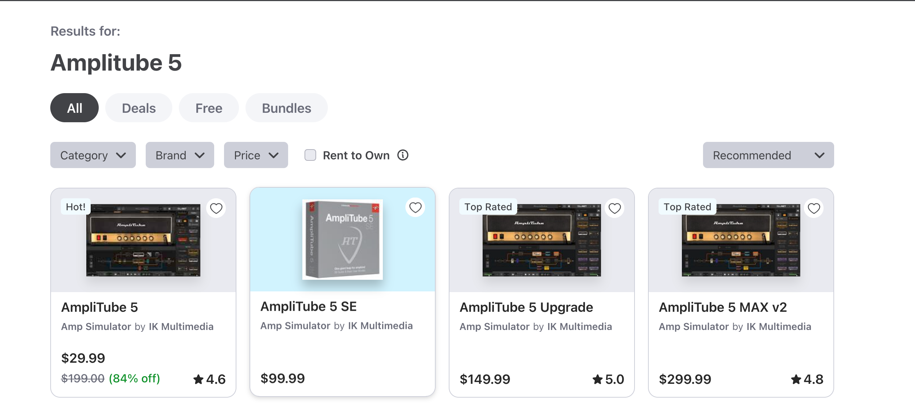Select the Free filter tab
The width and height of the screenshot is (915, 406).
(209, 108)
